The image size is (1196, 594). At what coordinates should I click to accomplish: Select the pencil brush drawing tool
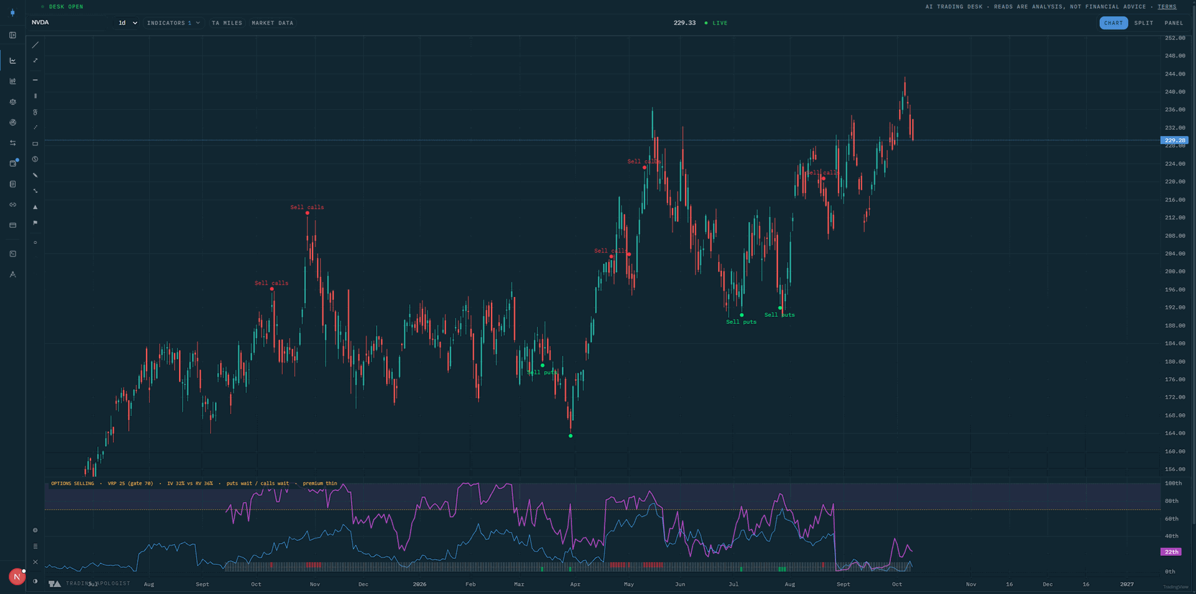tap(35, 175)
